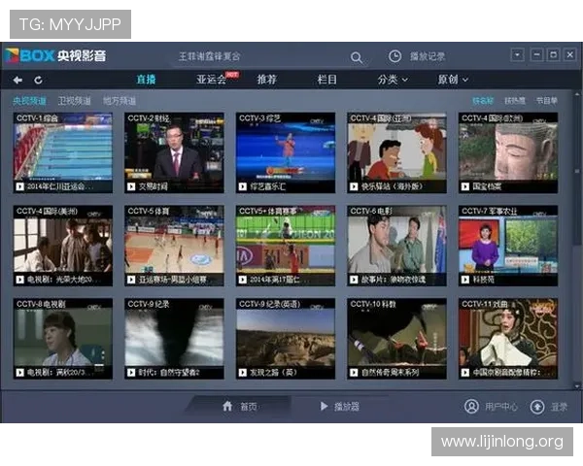Open the 栏目 tab
Image resolution: width=583 pixels, height=466 pixels.
click(326, 80)
